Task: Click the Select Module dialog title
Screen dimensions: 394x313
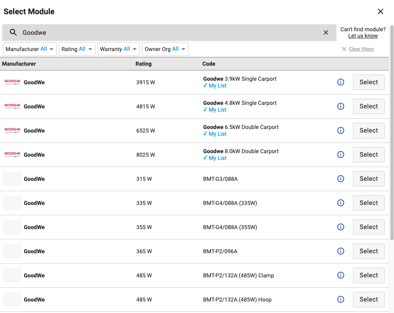Action: coord(29,11)
